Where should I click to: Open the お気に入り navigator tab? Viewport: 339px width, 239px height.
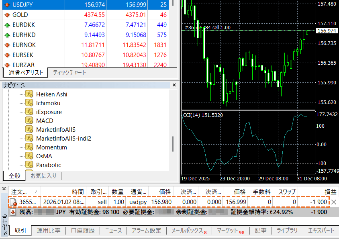43,176
